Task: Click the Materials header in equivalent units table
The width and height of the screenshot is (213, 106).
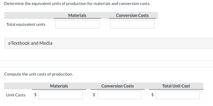Action: point(77,15)
